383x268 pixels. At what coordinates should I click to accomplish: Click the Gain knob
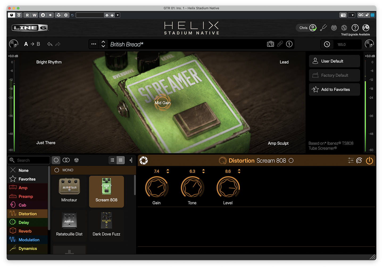[x=157, y=187]
